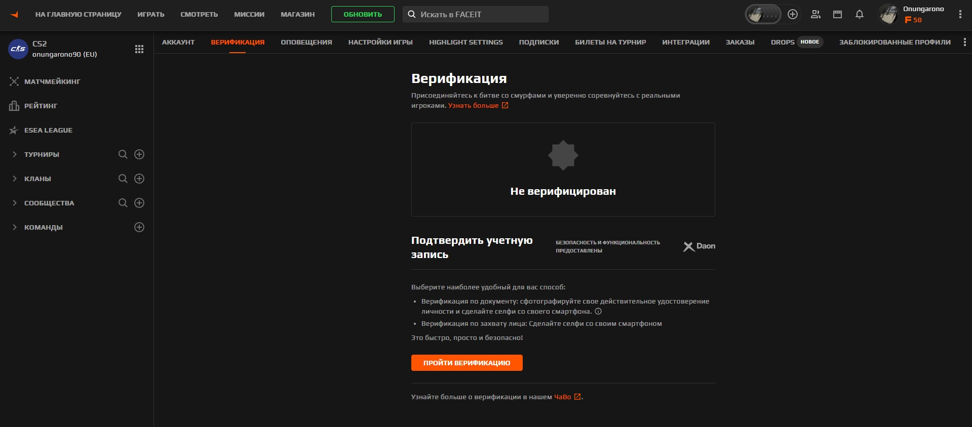Expand the Сообщества section
This screenshot has height=427, width=972.
pyautogui.click(x=14, y=203)
